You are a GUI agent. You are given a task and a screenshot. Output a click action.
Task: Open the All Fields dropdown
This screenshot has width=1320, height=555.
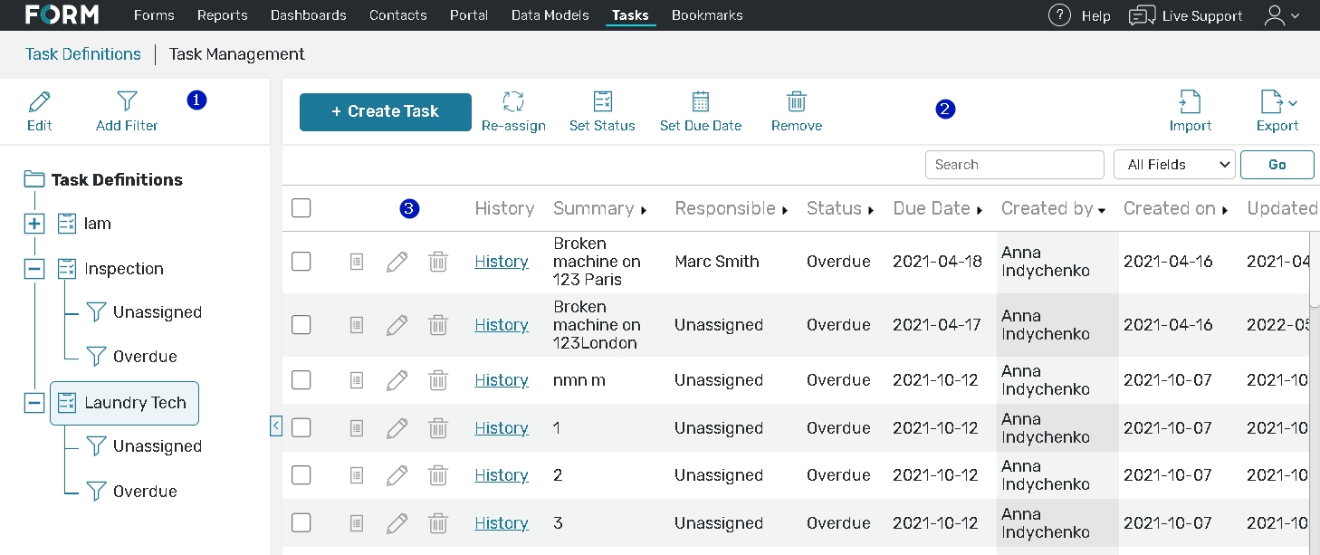tap(1174, 165)
